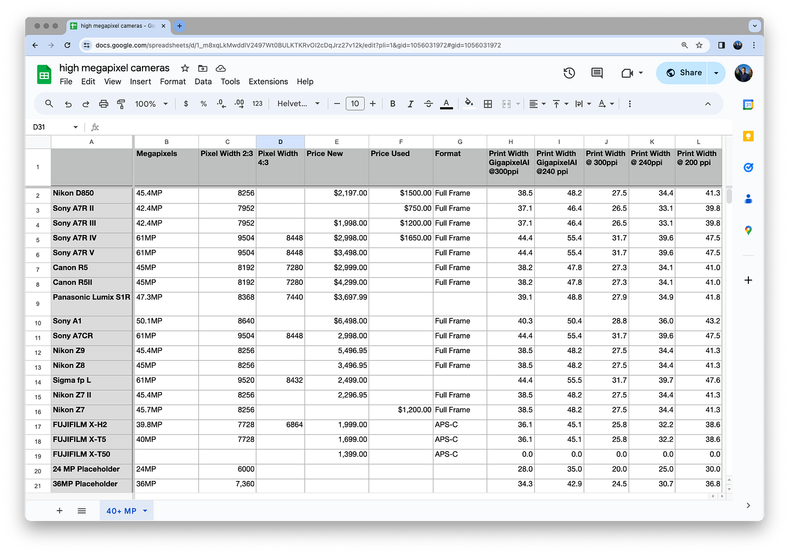789x554 pixels.
Task: Increase font size with plus button
Action: point(373,103)
